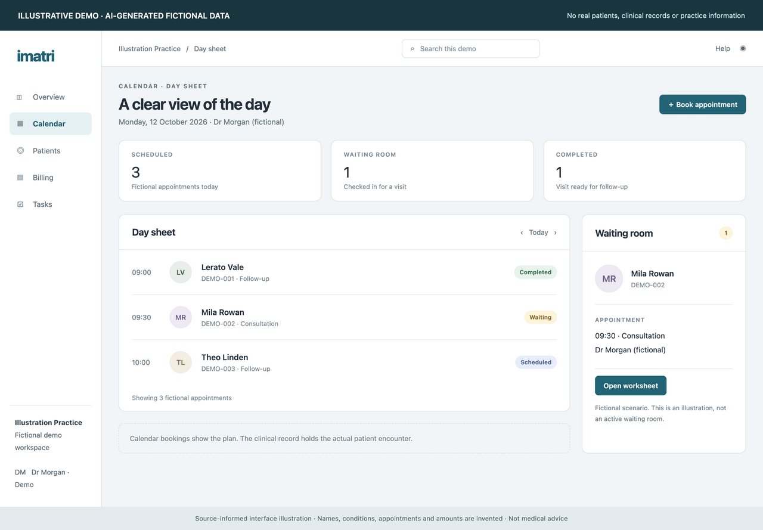The height and width of the screenshot is (530, 763).
Task: Click the Tasks checkbox icon in sidebar
Action: pos(20,204)
